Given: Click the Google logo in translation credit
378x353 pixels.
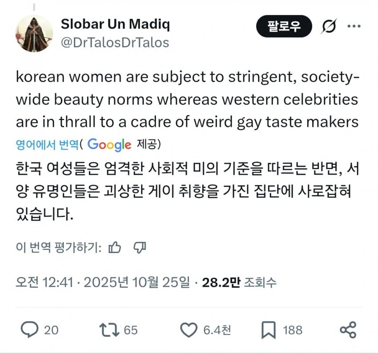Looking at the screenshot, I should click(x=109, y=144).
